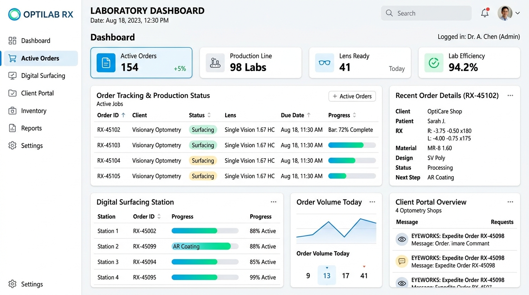Click Station 4 order RX-45095

[145, 277]
